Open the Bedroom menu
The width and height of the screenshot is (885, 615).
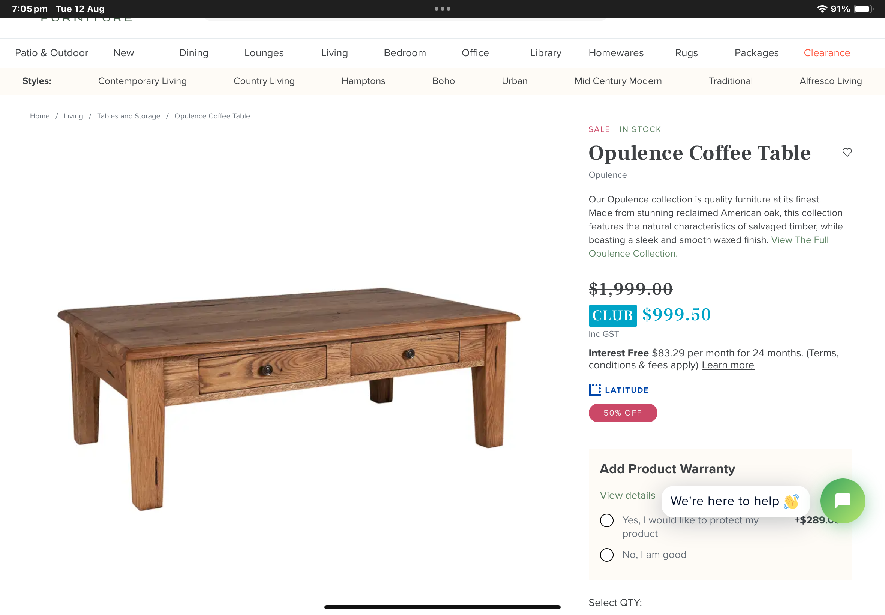pyautogui.click(x=405, y=53)
